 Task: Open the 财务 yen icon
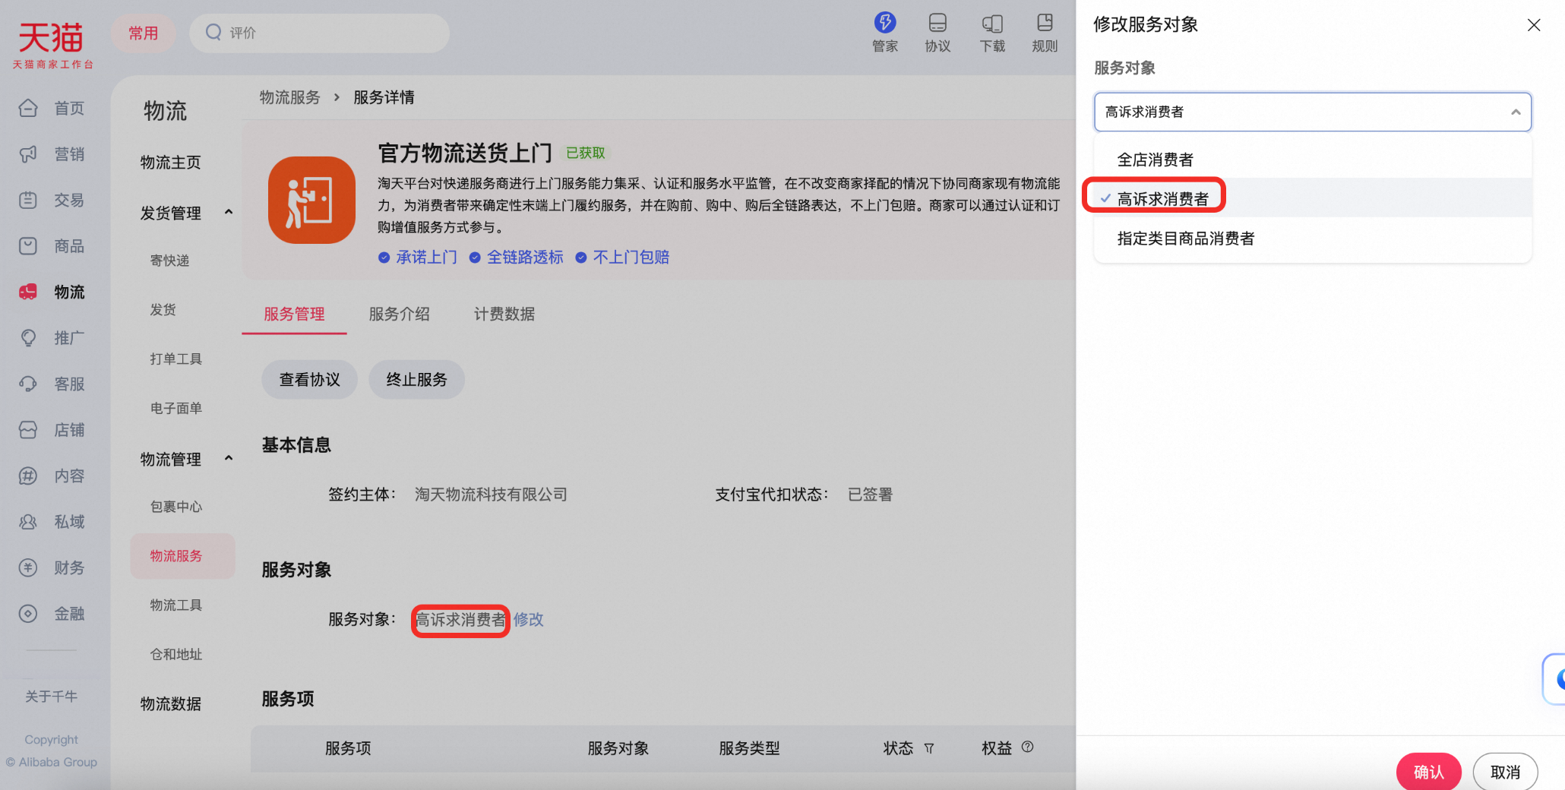(x=28, y=567)
